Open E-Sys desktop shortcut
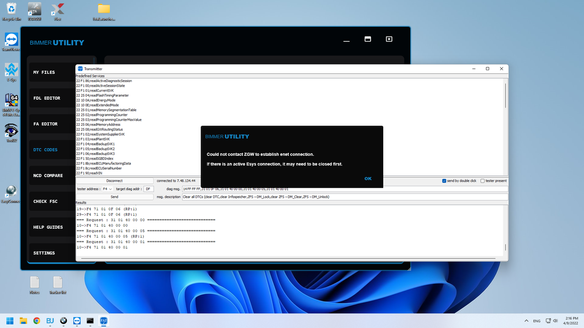 [11, 72]
